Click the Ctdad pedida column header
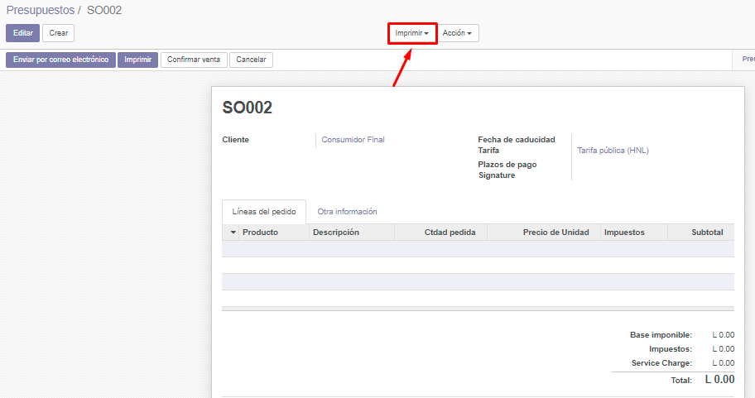755x398 pixels. [450, 233]
